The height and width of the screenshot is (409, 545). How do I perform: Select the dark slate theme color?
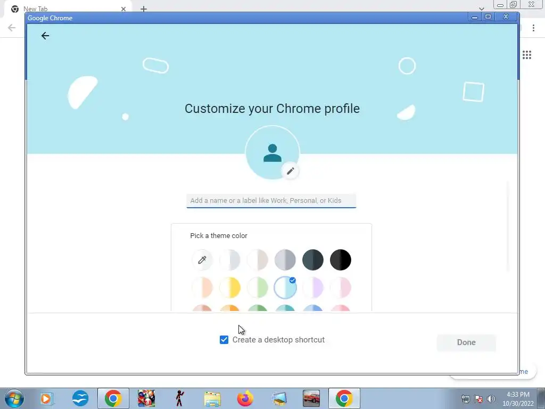pos(313,260)
